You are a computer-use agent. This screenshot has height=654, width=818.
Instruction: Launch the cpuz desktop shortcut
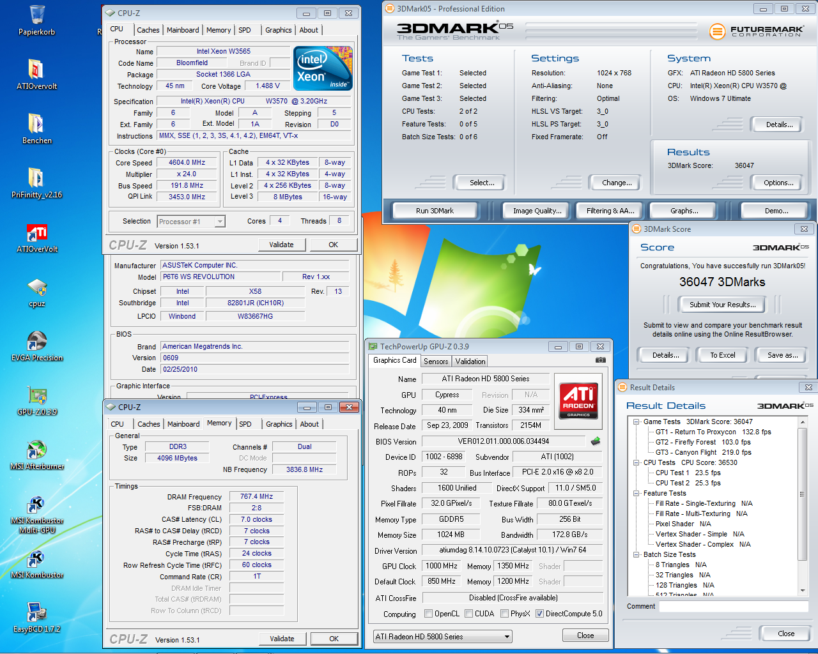pyautogui.click(x=37, y=293)
